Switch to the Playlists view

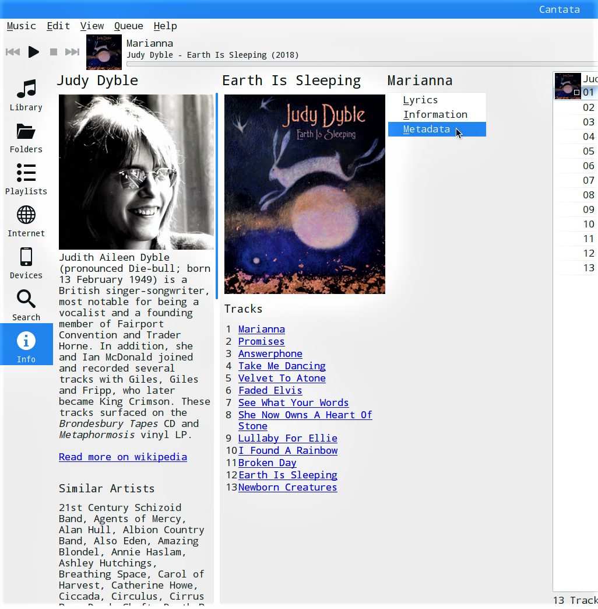pyautogui.click(x=26, y=180)
